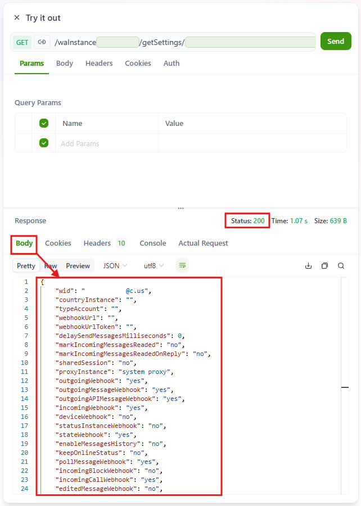Open the utf8 encoding dropdown

(x=154, y=266)
